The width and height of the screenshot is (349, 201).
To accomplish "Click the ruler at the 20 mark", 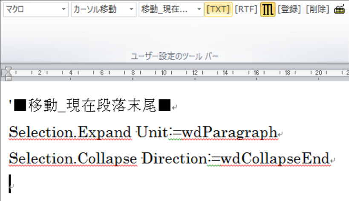I will click(x=319, y=73).
